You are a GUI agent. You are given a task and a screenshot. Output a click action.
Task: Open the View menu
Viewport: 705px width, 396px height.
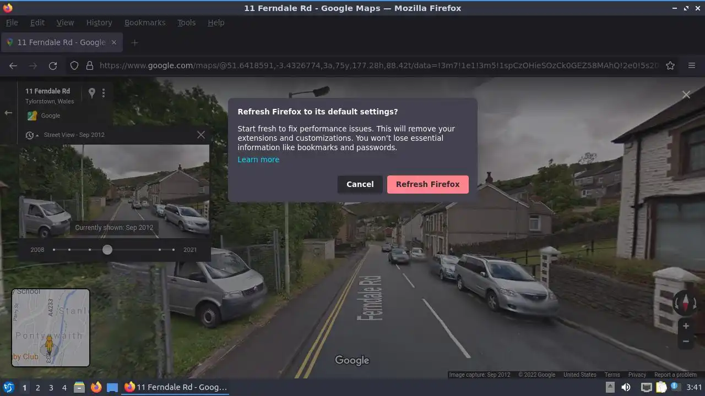pos(65,23)
